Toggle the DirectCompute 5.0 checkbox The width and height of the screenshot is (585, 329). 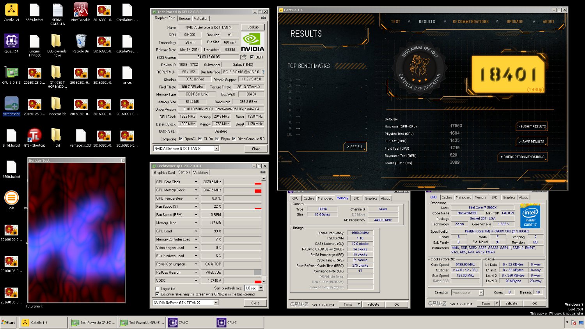pos(234,139)
